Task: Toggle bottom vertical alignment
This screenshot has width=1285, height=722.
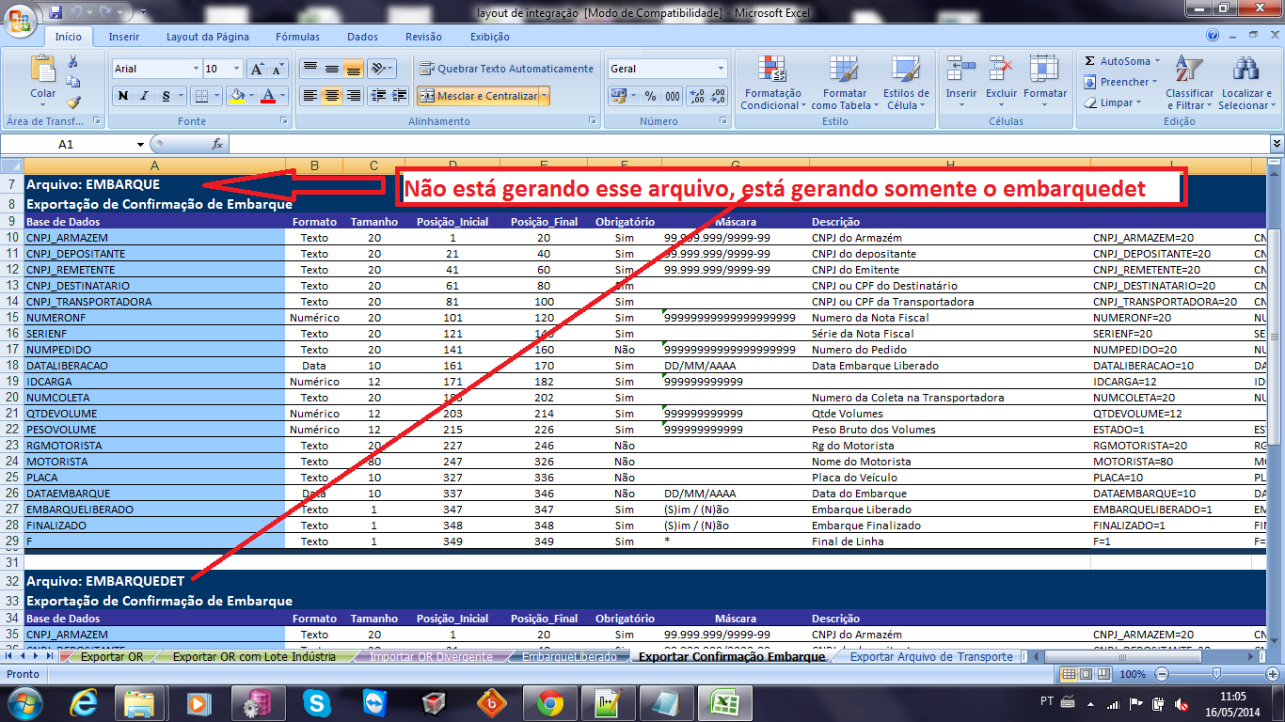Action: tap(353, 69)
